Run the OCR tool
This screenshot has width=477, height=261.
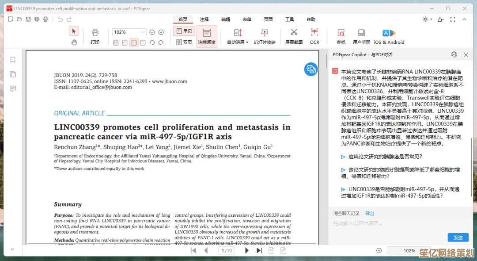314,37
